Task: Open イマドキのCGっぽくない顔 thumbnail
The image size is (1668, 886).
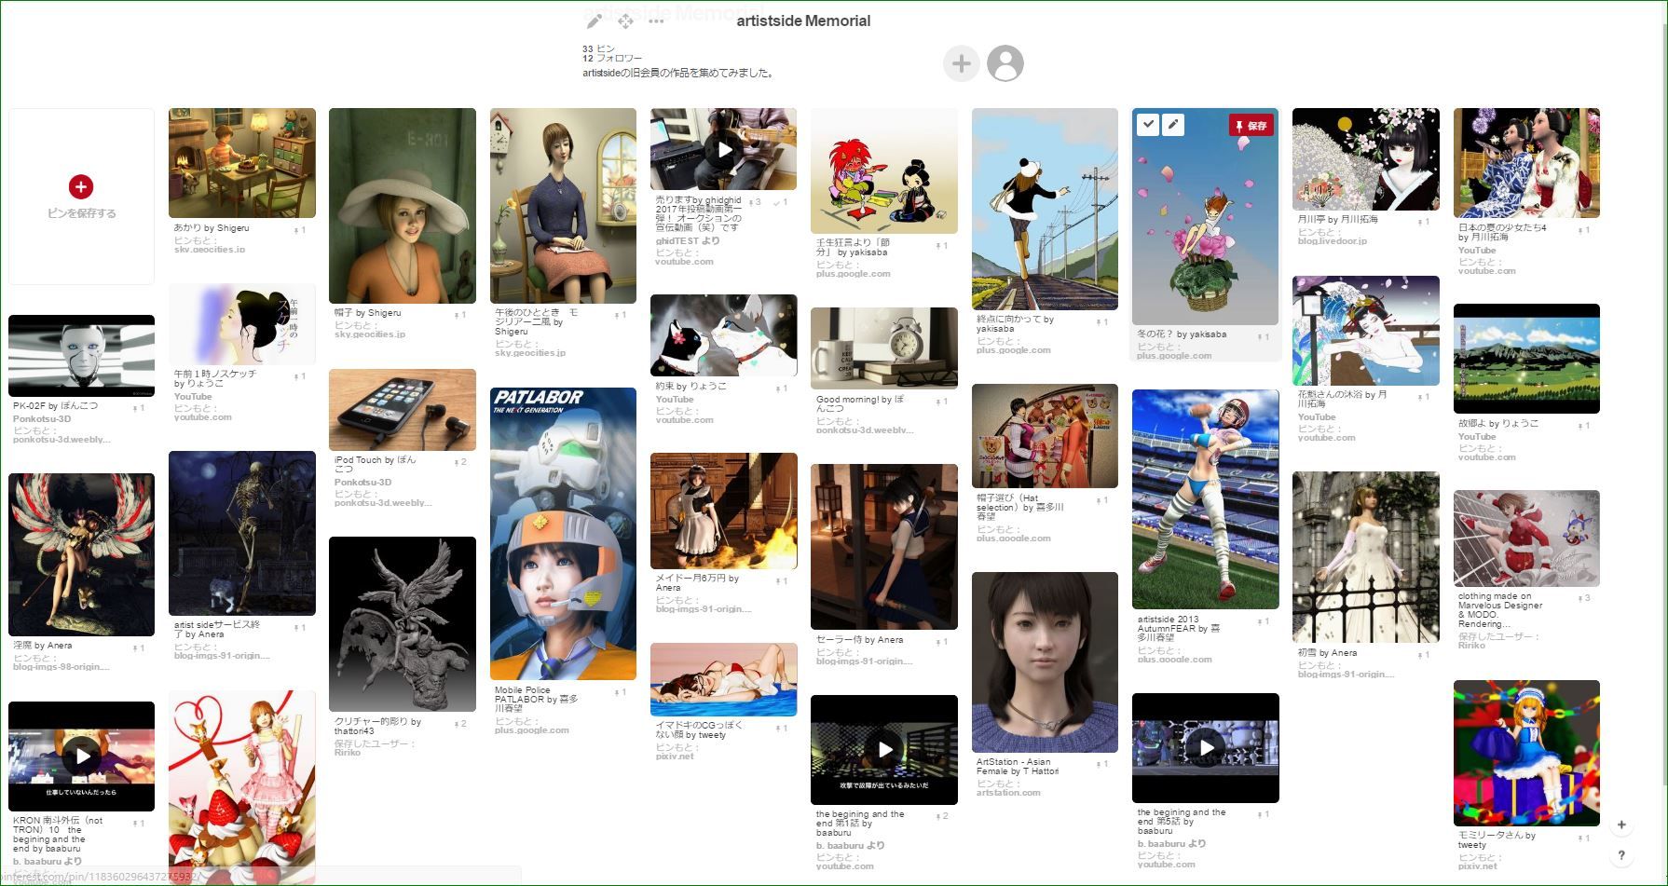Action: click(x=724, y=680)
